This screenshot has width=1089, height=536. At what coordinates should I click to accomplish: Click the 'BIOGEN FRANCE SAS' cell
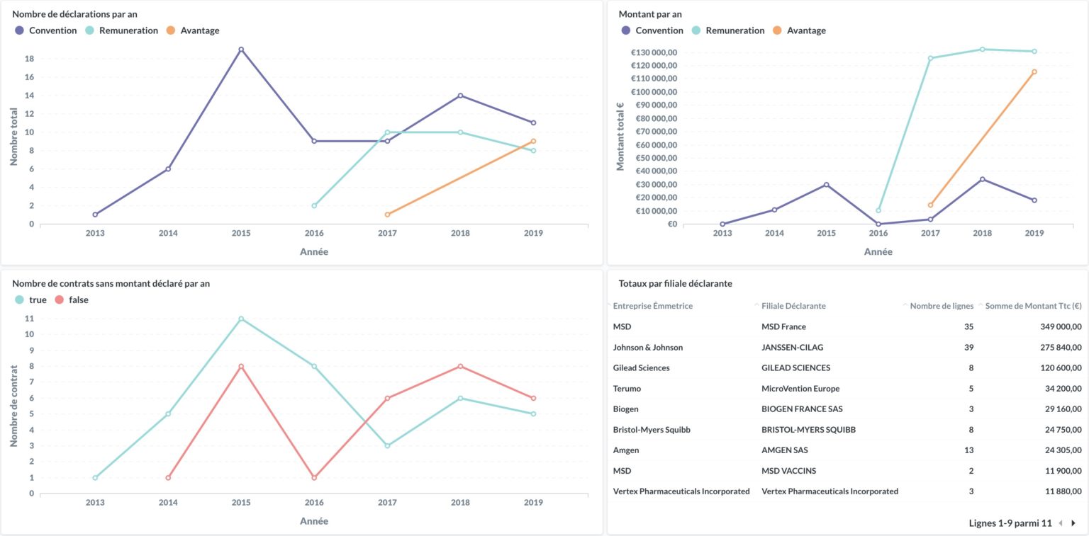pyautogui.click(x=802, y=409)
